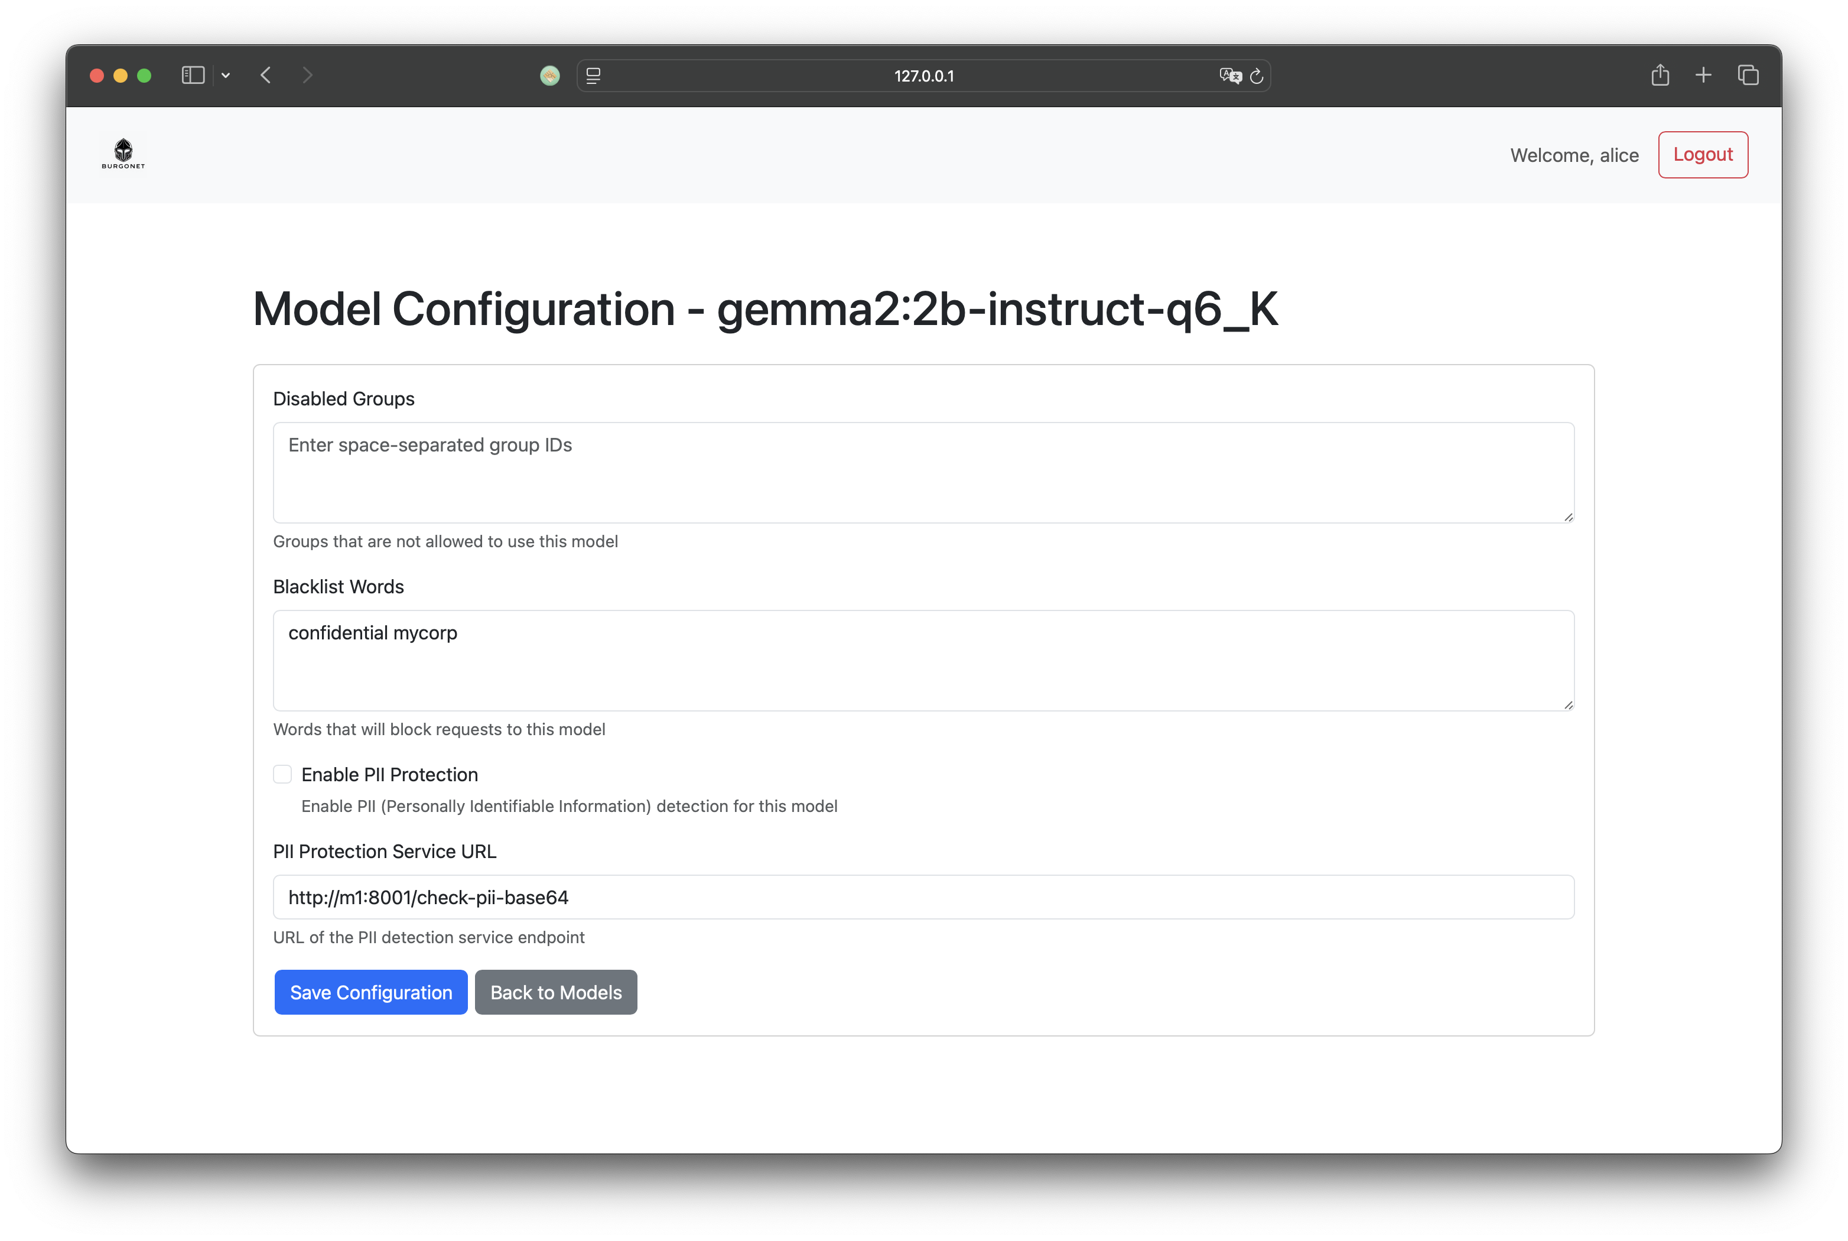This screenshot has height=1241, width=1848.
Task: Go back with the back arrow
Action: coord(266,75)
